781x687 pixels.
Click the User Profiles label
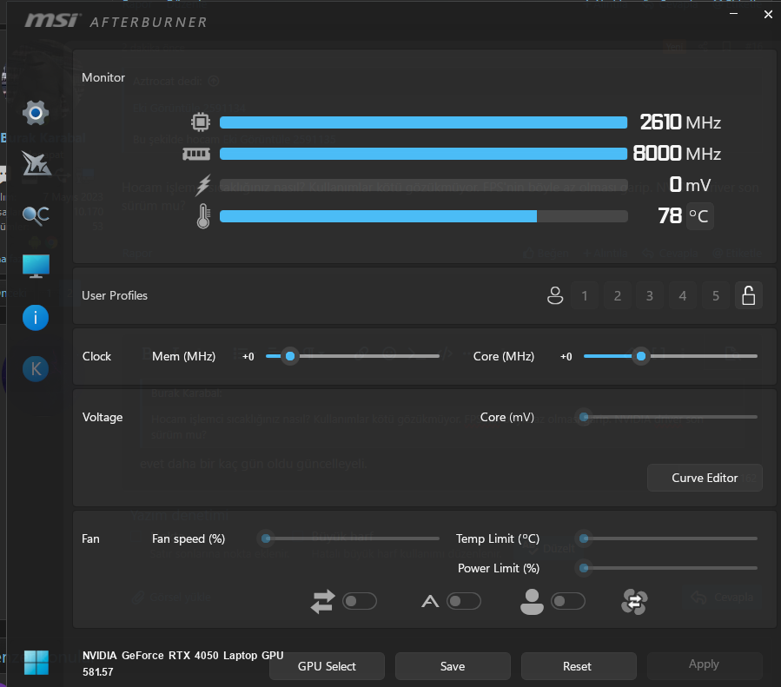point(115,295)
